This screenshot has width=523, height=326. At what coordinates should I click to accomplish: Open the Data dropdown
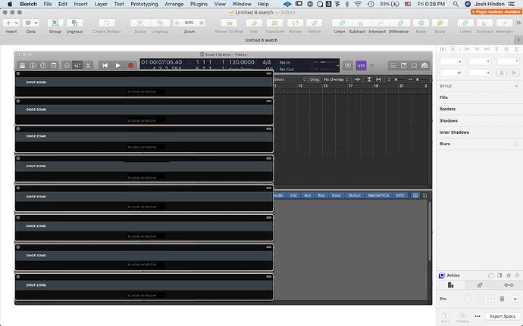tap(30, 23)
